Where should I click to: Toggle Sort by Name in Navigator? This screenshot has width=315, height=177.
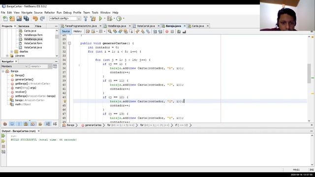[48, 124]
